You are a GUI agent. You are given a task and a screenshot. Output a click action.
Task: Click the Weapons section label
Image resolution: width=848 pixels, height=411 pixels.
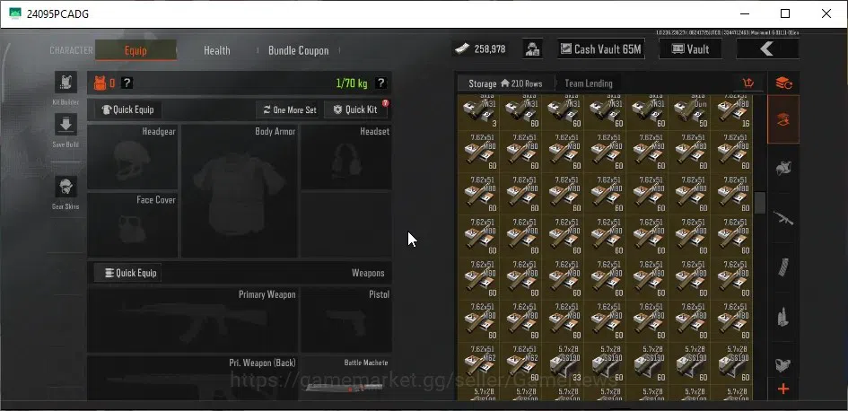[x=368, y=273]
